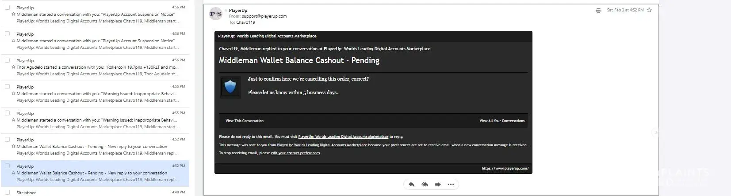Viewport: 731px width, 196px height.
Task: Star the first Account Suspension Notice email
Action: tap(13, 14)
